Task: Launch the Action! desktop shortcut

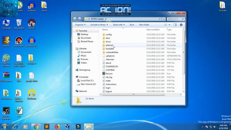Action: [x=32, y=24]
